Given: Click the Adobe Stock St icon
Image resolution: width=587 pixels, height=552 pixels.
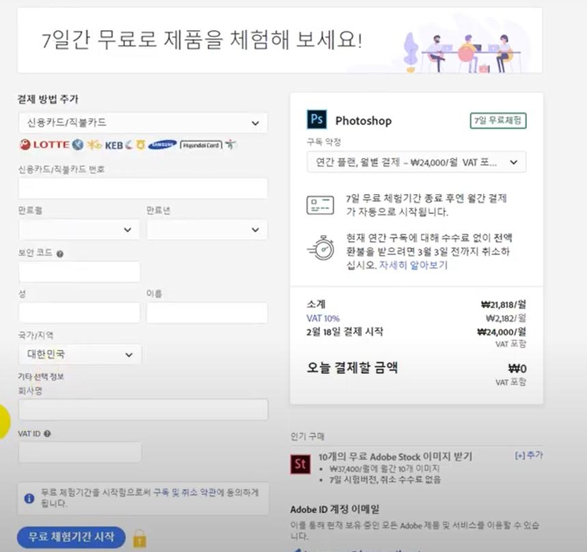Looking at the screenshot, I should (300, 465).
